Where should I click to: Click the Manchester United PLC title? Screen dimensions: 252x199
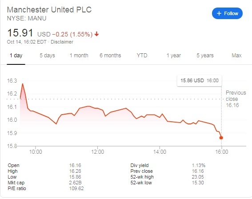click(x=49, y=10)
